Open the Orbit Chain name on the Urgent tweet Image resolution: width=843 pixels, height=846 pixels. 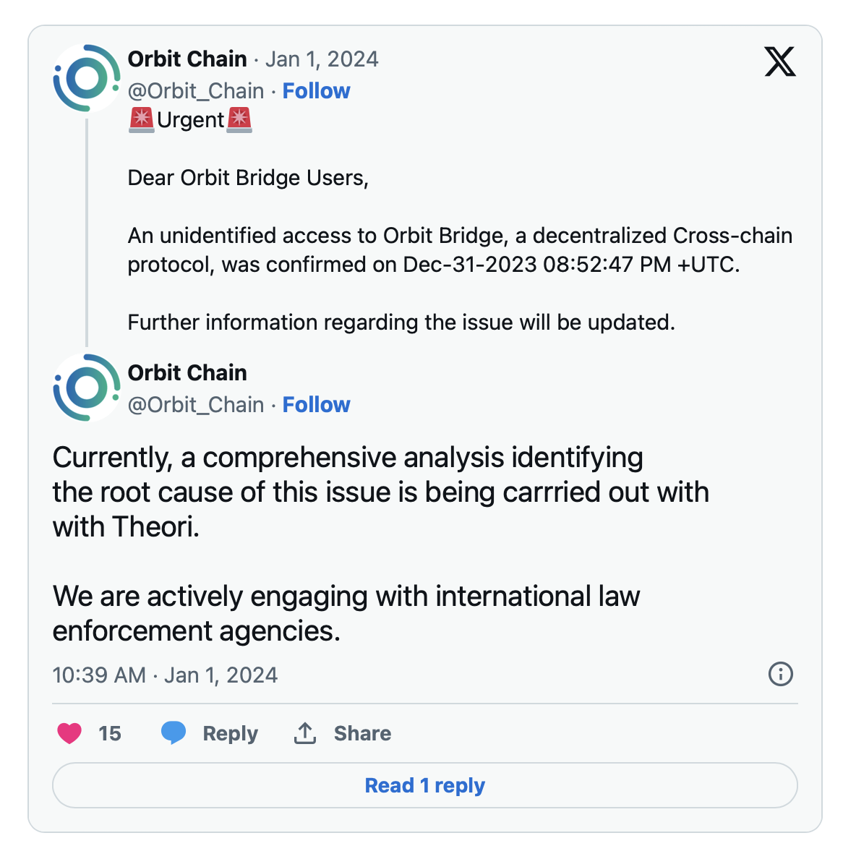(x=187, y=59)
